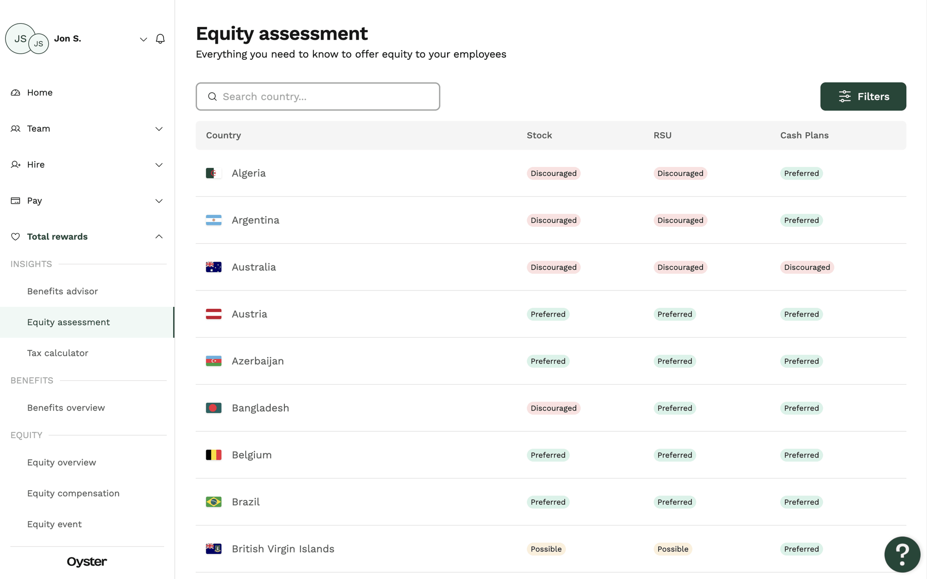Click the search magnifier icon
This screenshot has height=579, width=927.
click(x=212, y=96)
